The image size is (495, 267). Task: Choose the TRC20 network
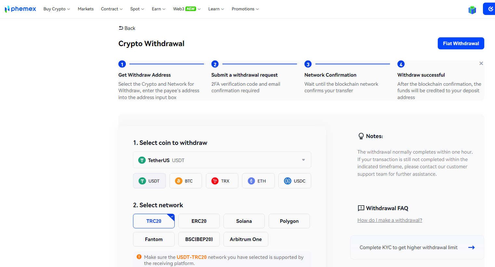tap(154, 221)
